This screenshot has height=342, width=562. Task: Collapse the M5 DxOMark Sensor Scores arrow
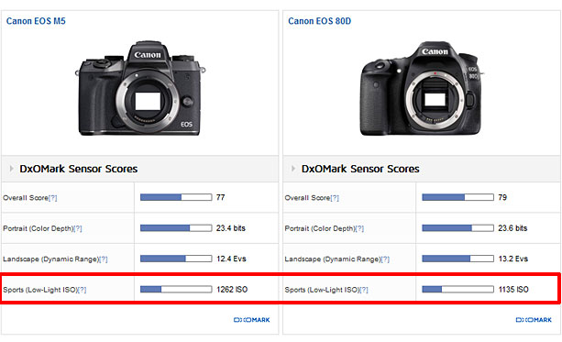[12, 169]
